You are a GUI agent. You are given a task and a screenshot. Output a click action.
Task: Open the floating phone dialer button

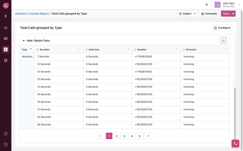(x=235, y=143)
